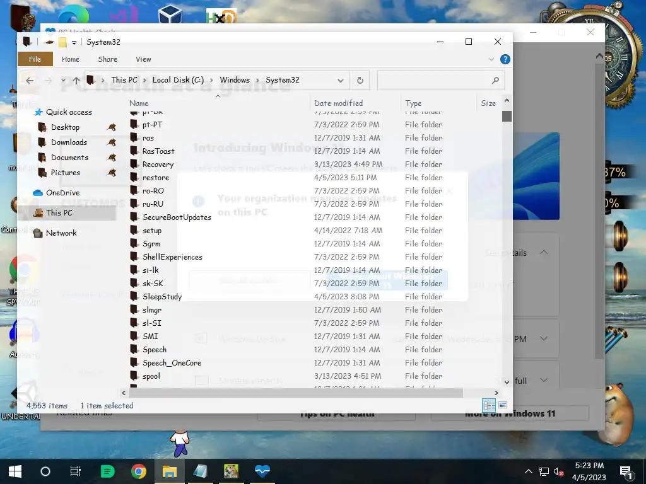646x484 pixels.
Task: Select the RasToast folder
Action: [x=158, y=151]
